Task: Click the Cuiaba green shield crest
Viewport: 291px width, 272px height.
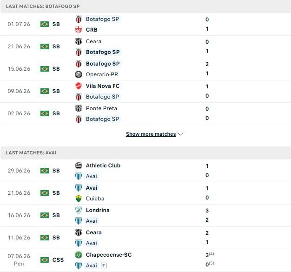Action: click(79, 199)
